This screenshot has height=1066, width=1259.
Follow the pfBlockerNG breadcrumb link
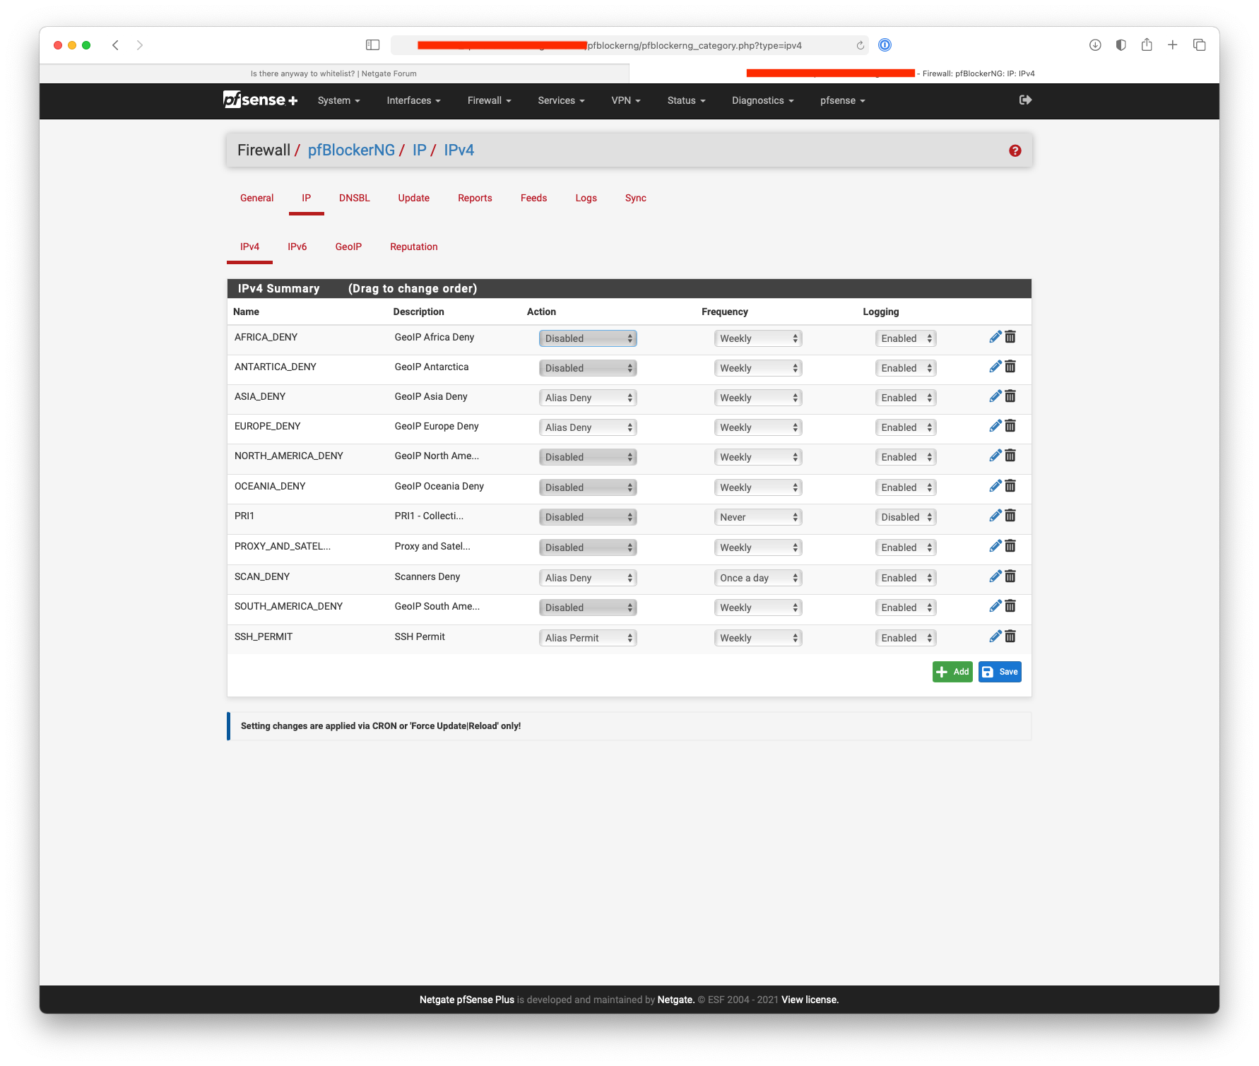point(351,150)
